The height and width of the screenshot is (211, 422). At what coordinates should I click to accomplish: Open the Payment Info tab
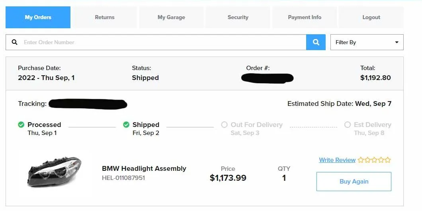(305, 18)
